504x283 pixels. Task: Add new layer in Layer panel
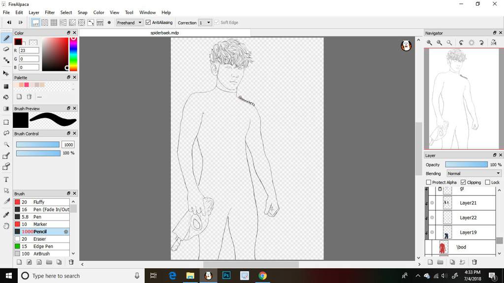430,262
